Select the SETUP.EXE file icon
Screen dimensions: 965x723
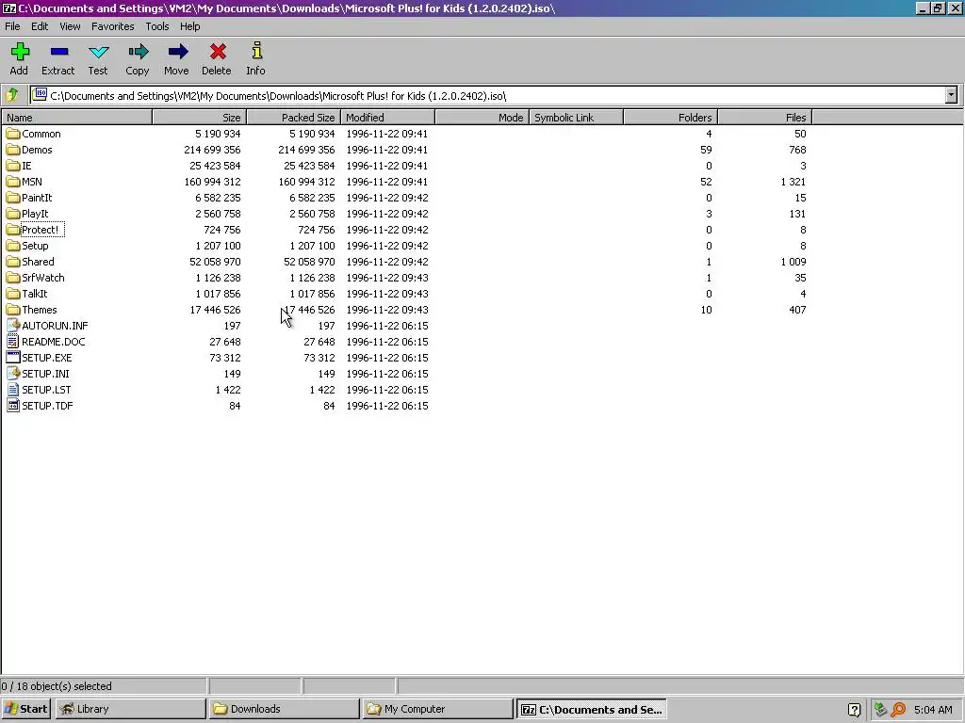point(13,357)
